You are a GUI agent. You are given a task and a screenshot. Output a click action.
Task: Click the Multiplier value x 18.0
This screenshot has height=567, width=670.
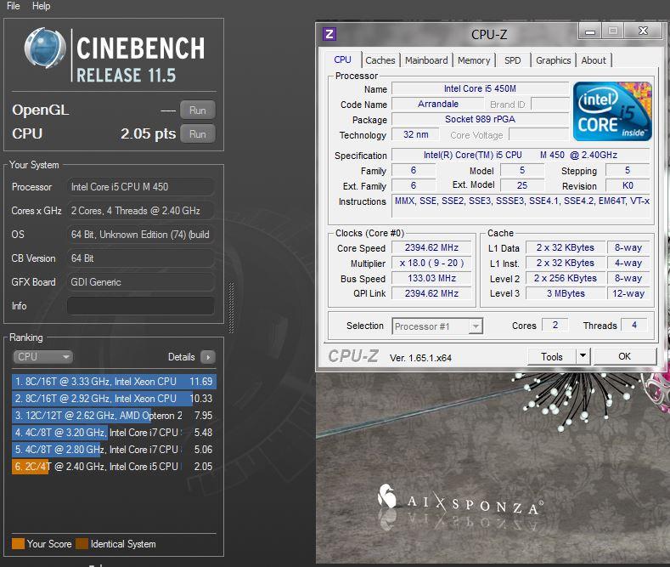coord(431,263)
